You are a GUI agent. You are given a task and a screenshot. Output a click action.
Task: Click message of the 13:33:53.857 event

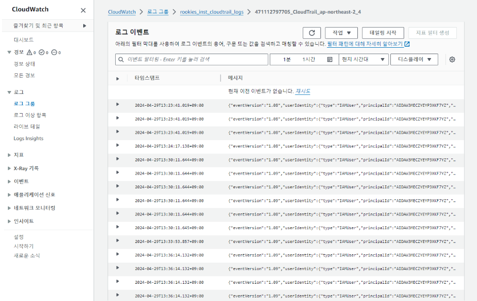pos(342,241)
